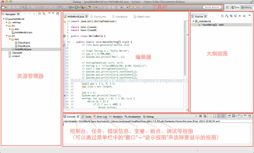Screen dimensions: 254x153
Task: Switch to the Debug view tab
Action: (148, 116)
